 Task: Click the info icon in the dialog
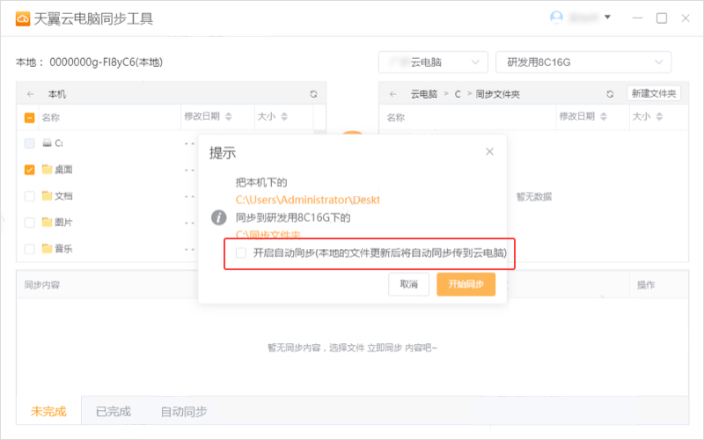(x=218, y=217)
